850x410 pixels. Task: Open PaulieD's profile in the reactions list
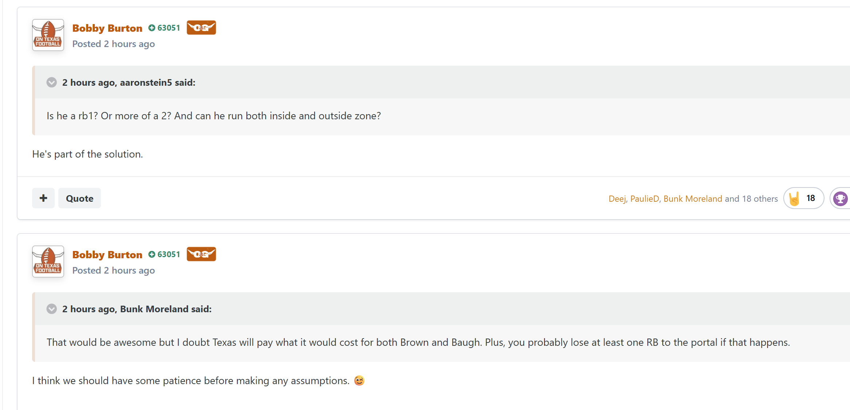pyautogui.click(x=644, y=199)
